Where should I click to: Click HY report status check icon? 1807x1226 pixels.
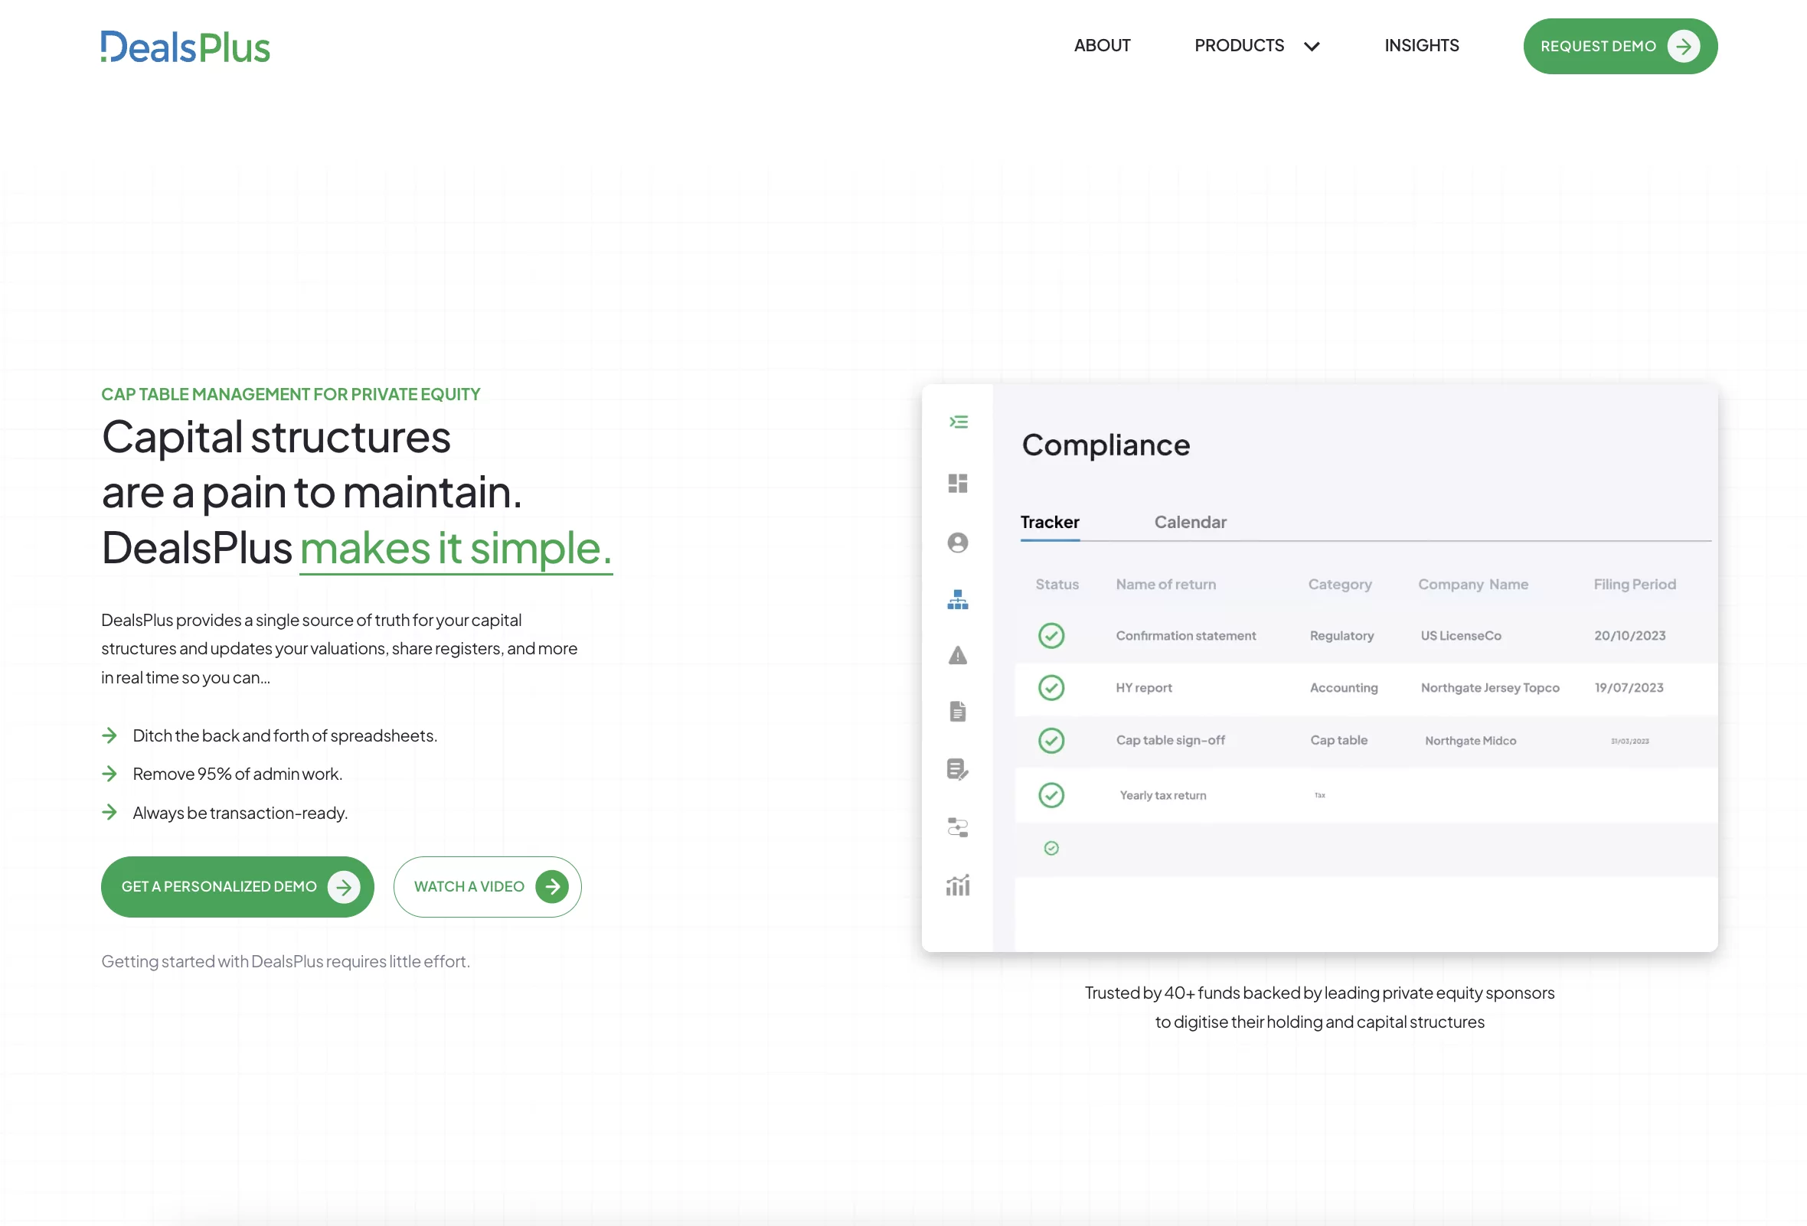(x=1051, y=687)
